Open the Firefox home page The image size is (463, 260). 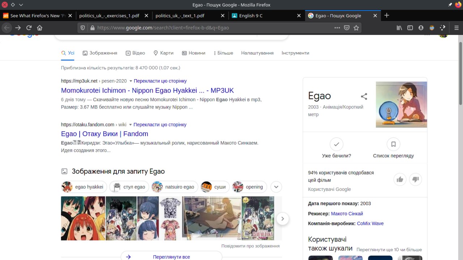40,27
